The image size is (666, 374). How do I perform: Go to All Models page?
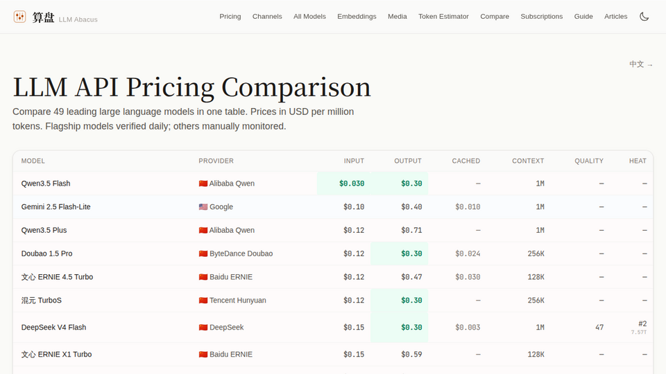coord(309,17)
